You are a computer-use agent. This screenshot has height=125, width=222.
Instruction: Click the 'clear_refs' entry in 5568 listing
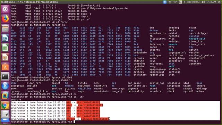[x=34, y=83]
